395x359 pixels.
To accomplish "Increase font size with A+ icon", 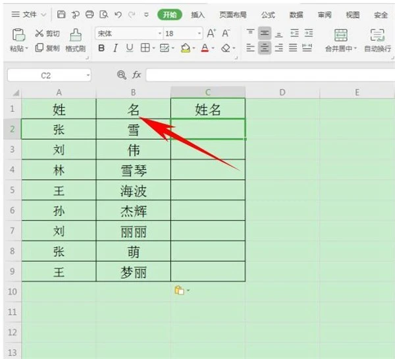I will pyautogui.click(x=211, y=34).
